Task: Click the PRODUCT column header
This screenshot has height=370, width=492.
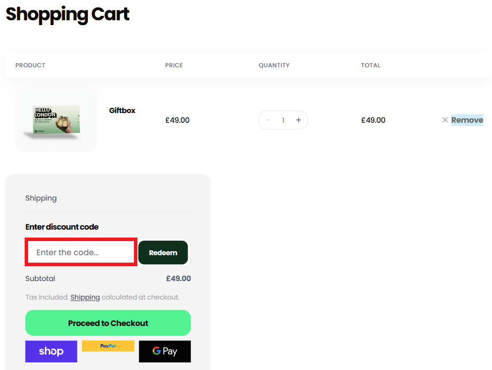Action: [30, 65]
